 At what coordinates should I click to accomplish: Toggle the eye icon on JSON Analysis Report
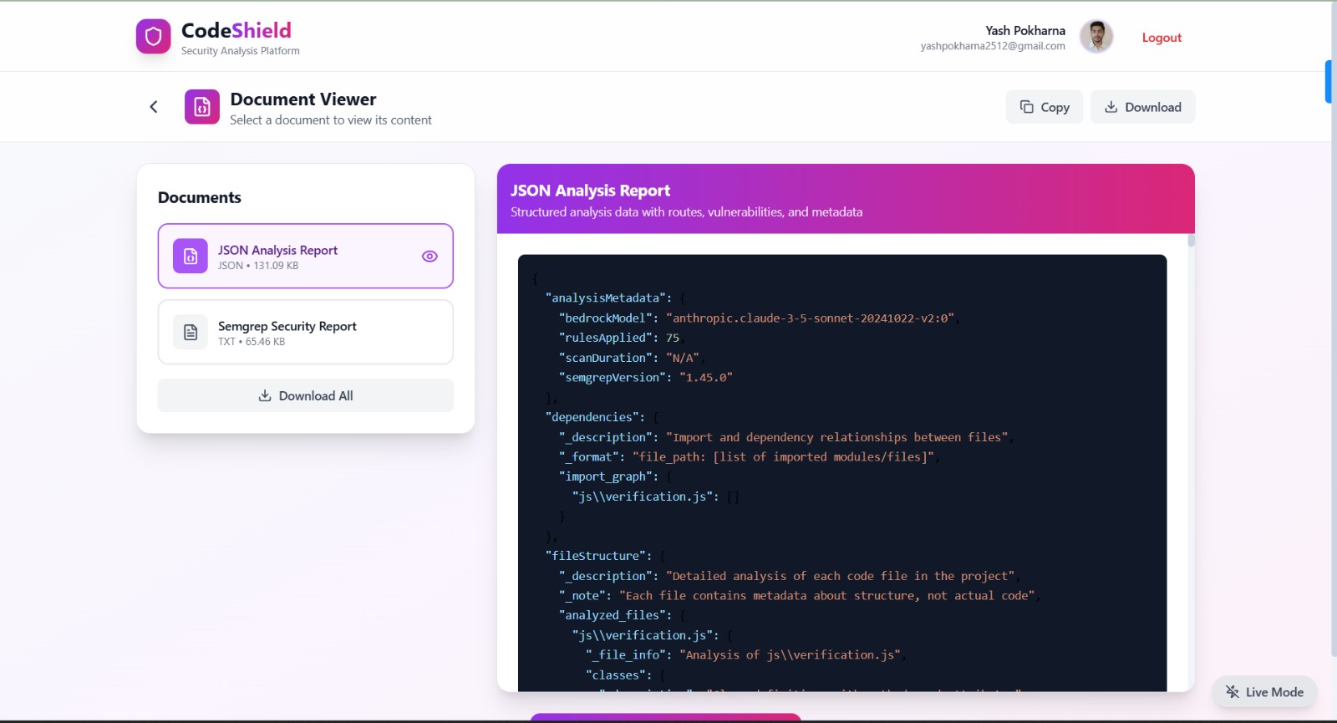coord(430,257)
